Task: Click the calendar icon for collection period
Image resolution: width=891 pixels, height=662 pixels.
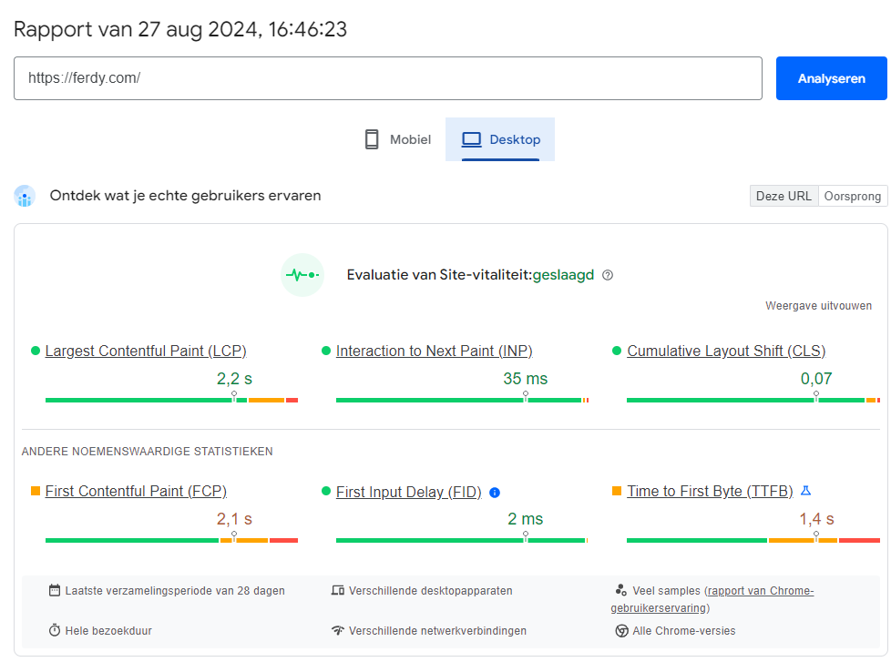Action: (x=55, y=591)
